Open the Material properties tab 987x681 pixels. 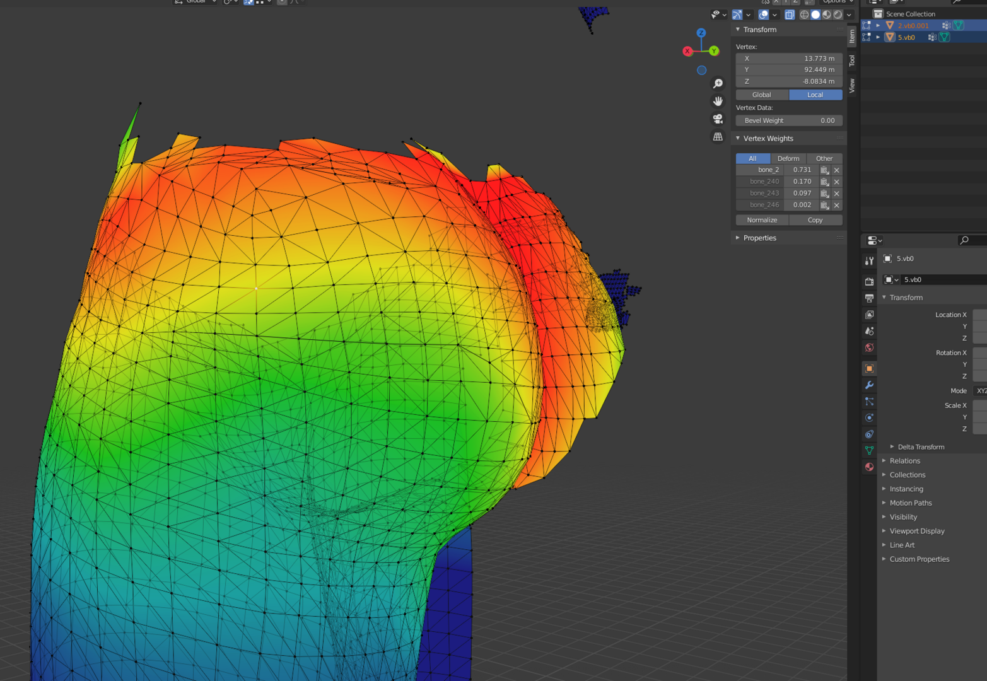[869, 467]
